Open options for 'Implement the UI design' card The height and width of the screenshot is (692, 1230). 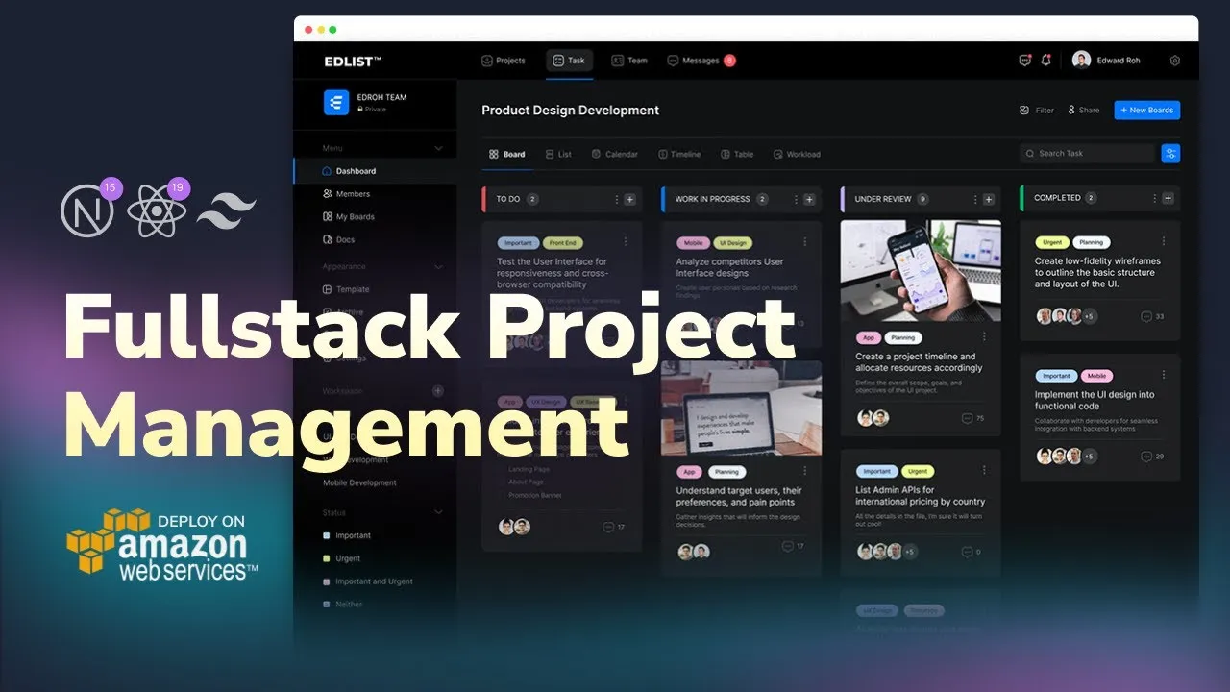[x=1164, y=375]
